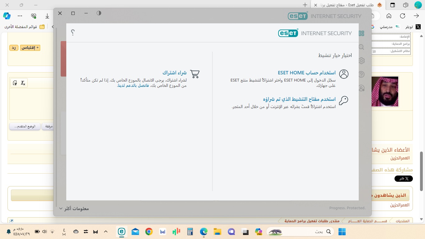Open Edge browser essentials heart icon
The height and width of the screenshot is (239, 425).
coord(34,16)
